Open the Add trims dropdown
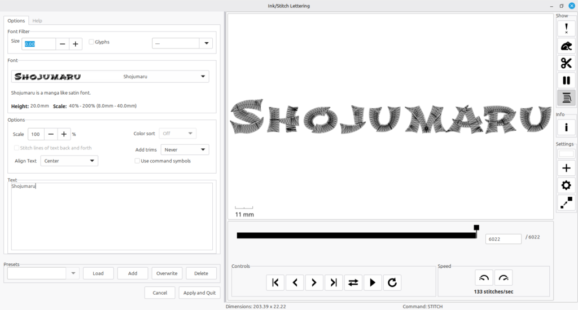The image size is (578, 310). (185, 149)
